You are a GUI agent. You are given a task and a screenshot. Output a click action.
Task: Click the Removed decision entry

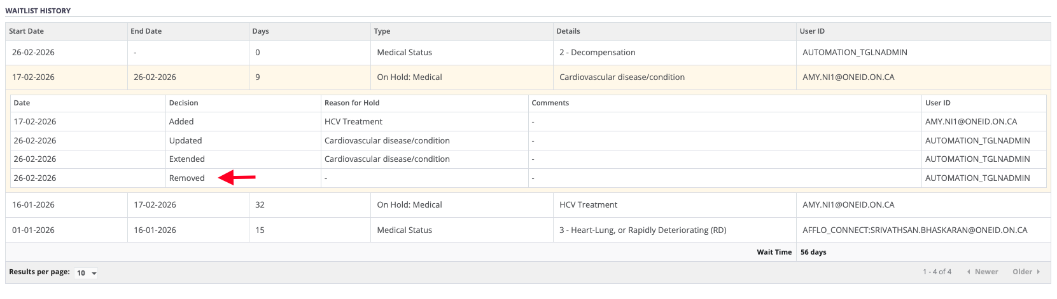coord(186,178)
